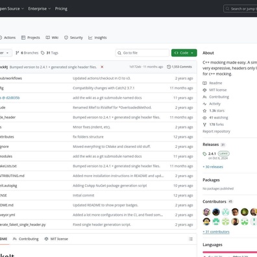The image size is (257, 257).
Task: Open the Wiki tab
Action: tap(52, 38)
